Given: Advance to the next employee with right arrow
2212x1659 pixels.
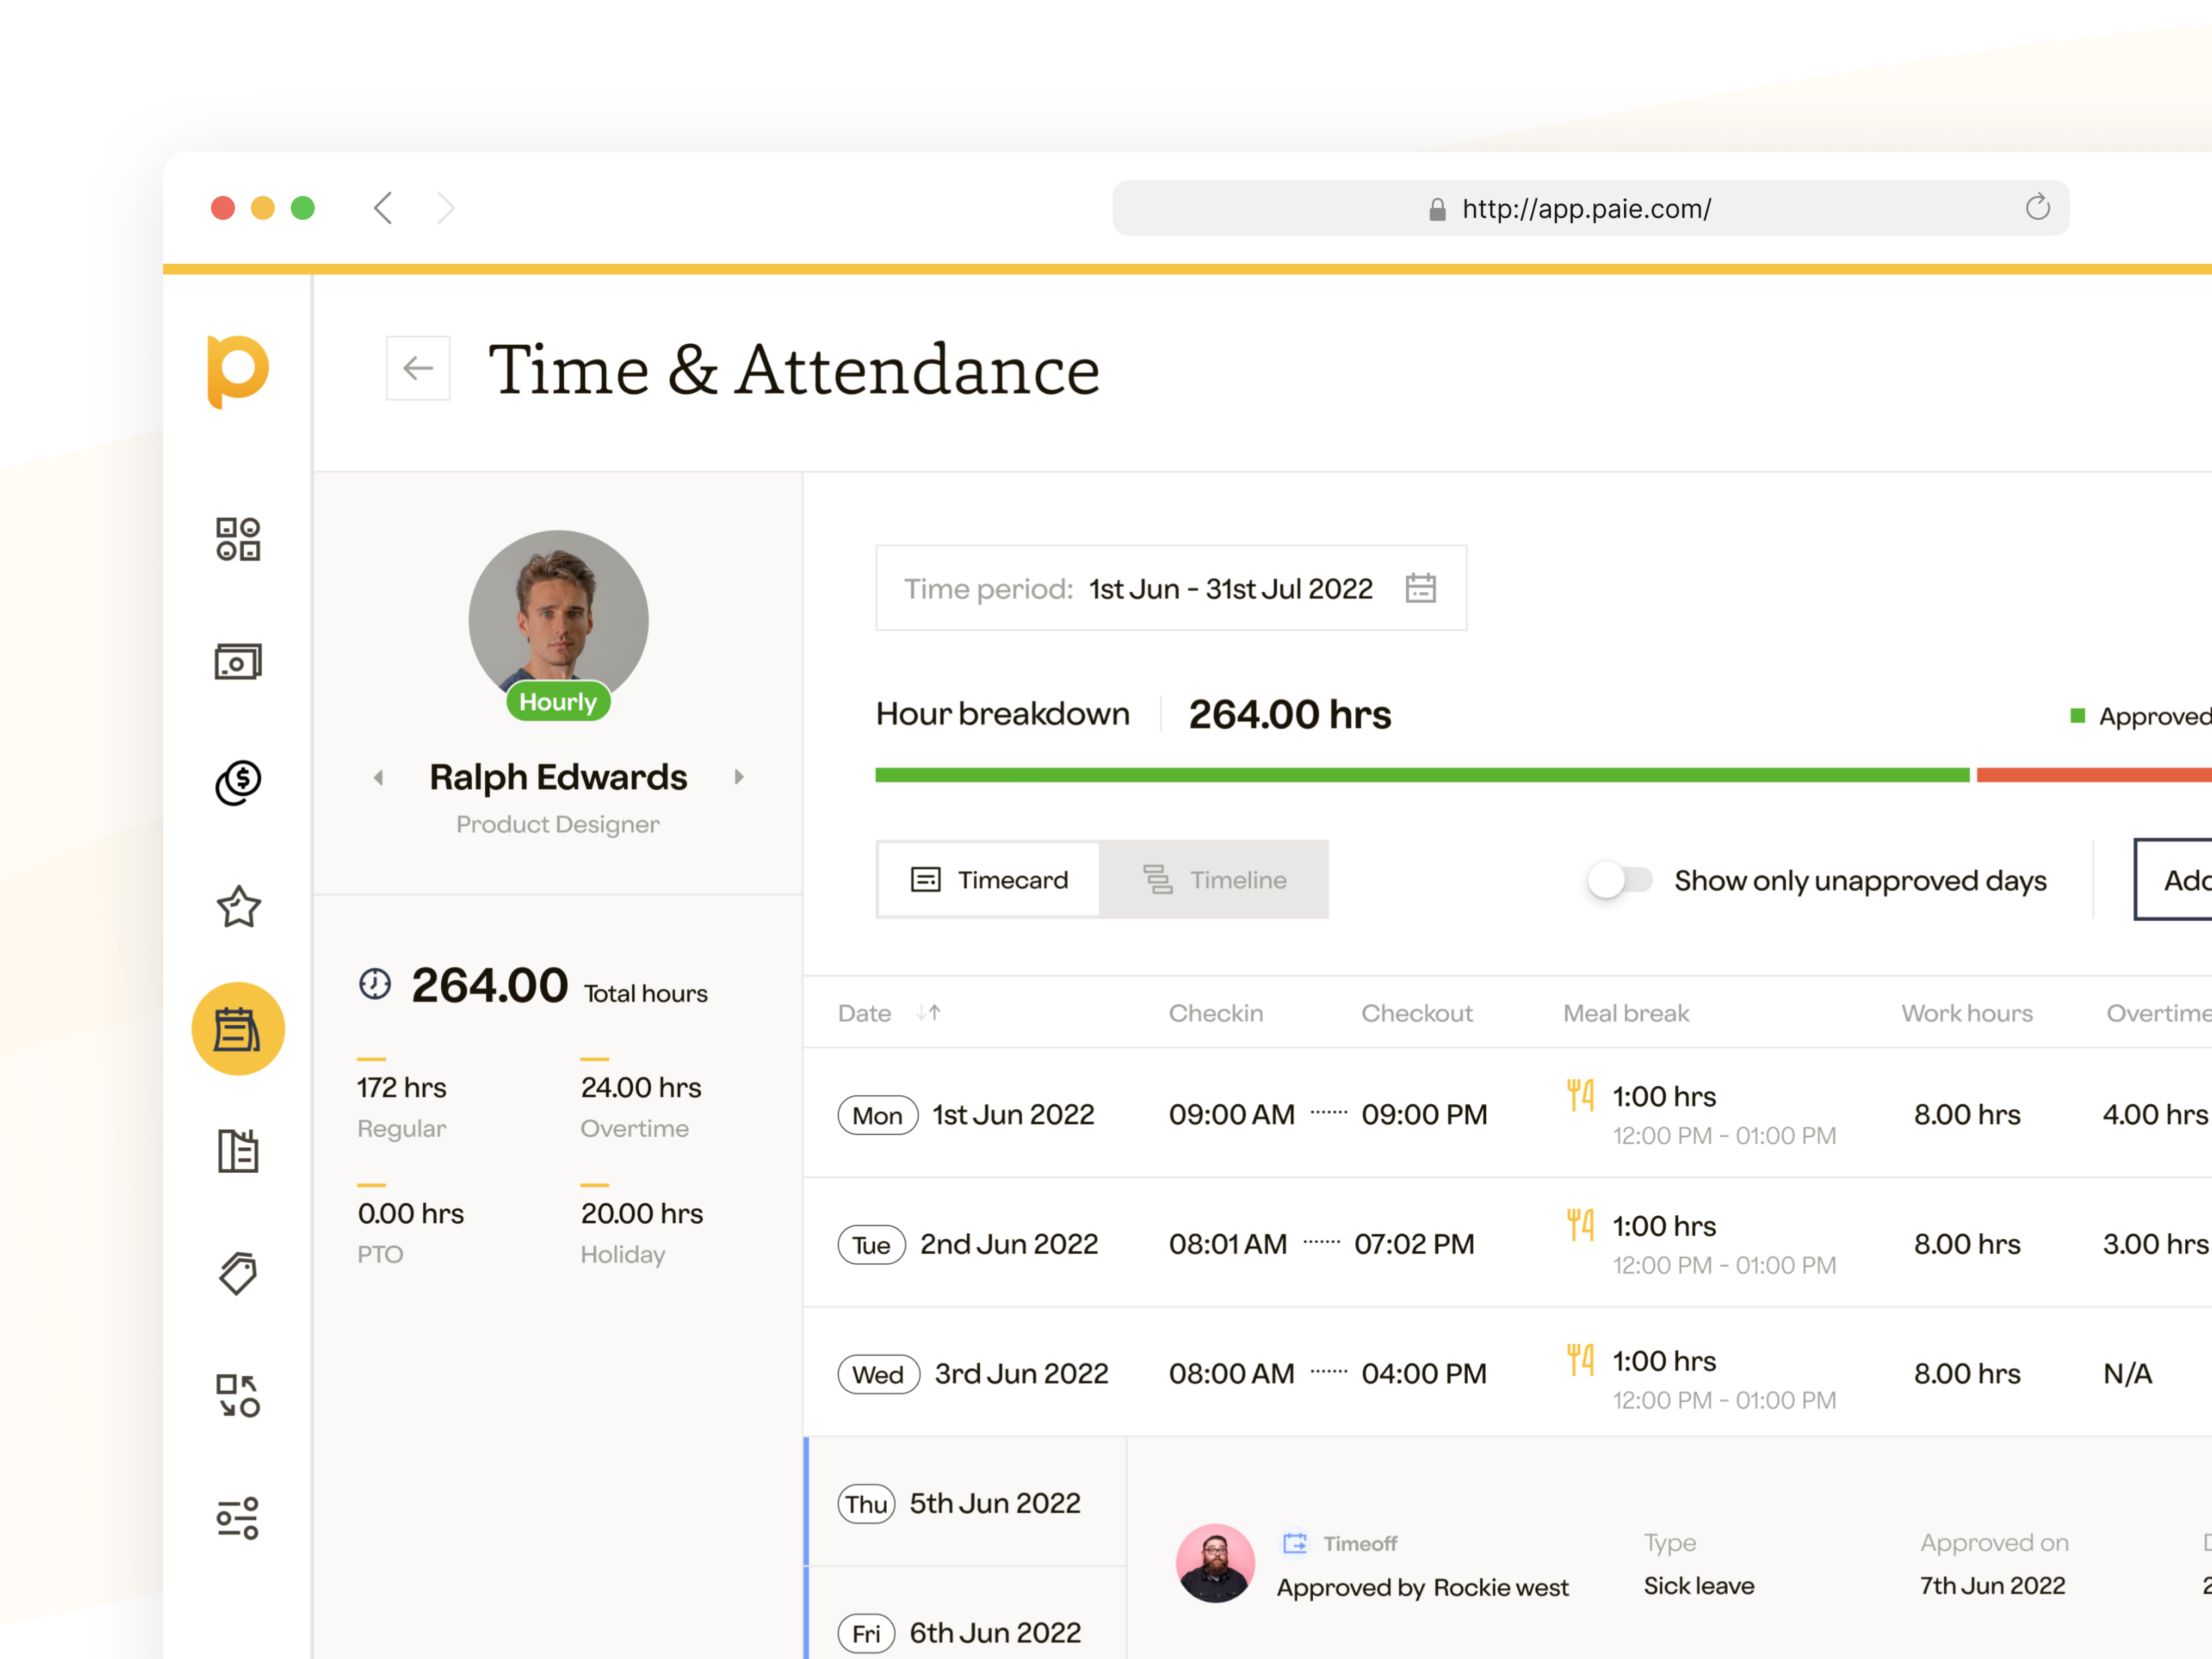Looking at the screenshot, I should (x=739, y=777).
